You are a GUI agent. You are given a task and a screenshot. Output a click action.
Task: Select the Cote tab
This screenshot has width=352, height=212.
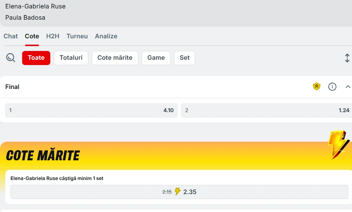pyautogui.click(x=32, y=36)
